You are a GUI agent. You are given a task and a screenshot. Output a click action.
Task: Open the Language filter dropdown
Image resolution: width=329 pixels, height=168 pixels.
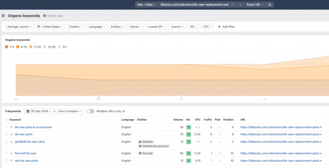(x=96, y=27)
